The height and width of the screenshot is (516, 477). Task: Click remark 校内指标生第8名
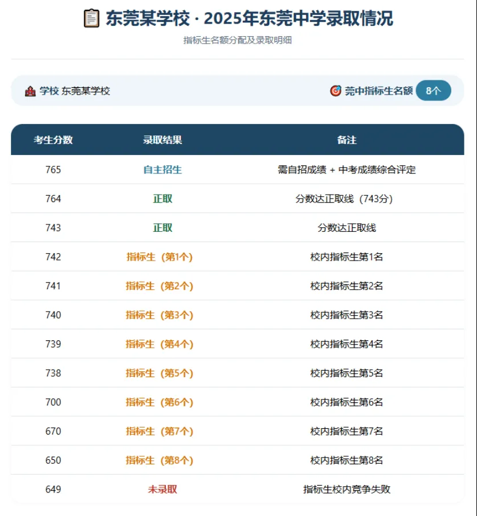[x=347, y=460]
